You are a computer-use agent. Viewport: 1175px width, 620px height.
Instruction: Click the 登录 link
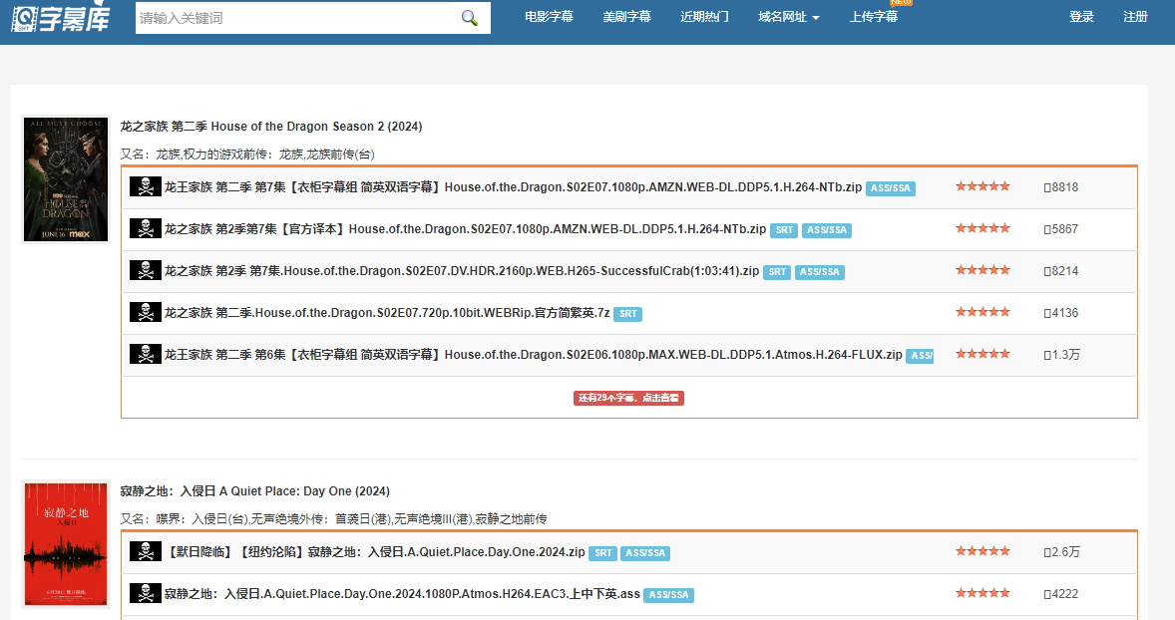[x=1081, y=17]
